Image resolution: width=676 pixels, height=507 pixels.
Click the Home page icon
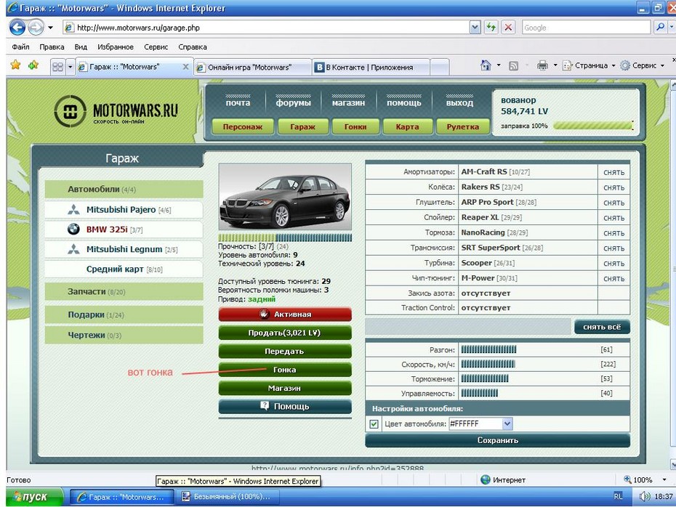486,65
